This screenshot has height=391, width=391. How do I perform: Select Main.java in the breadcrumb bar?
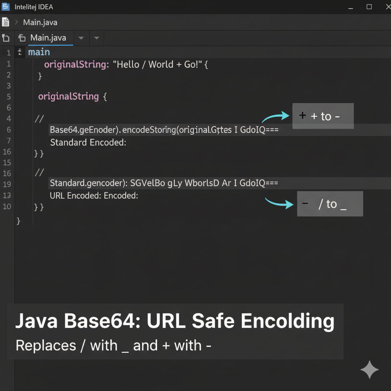[x=40, y=22]
